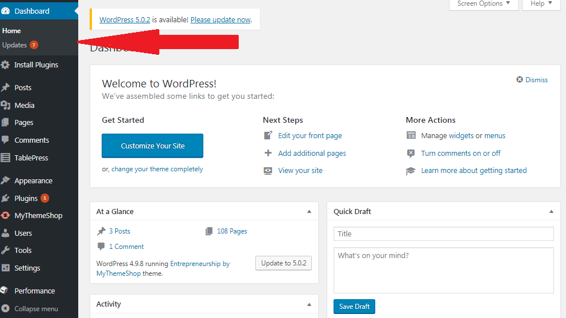Click the Collapse menu arrow icon

[5, 309]
